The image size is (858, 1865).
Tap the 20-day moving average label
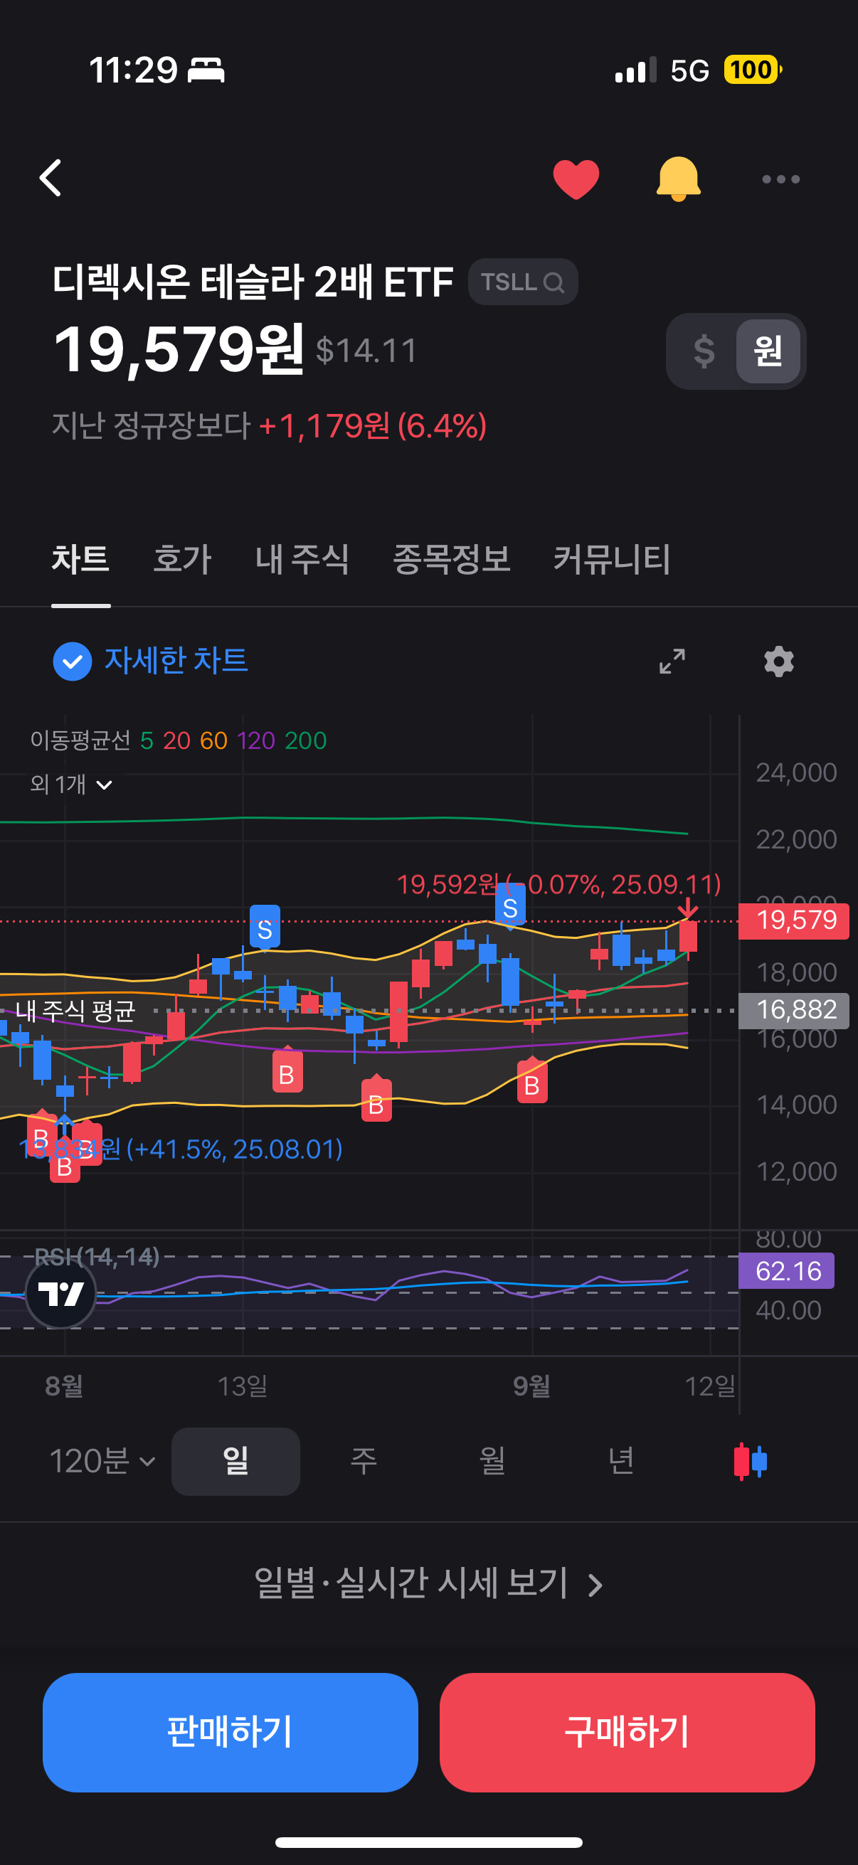pyautogui.click(x=176, y=740)
